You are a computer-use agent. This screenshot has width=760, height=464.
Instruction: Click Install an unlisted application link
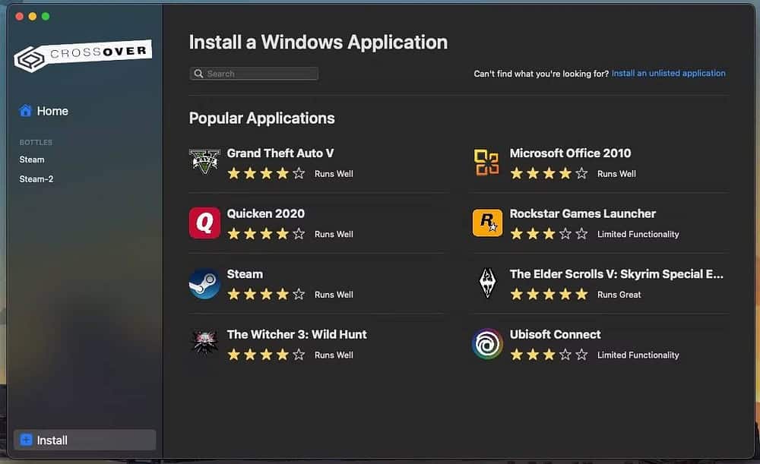pos(668,73)
